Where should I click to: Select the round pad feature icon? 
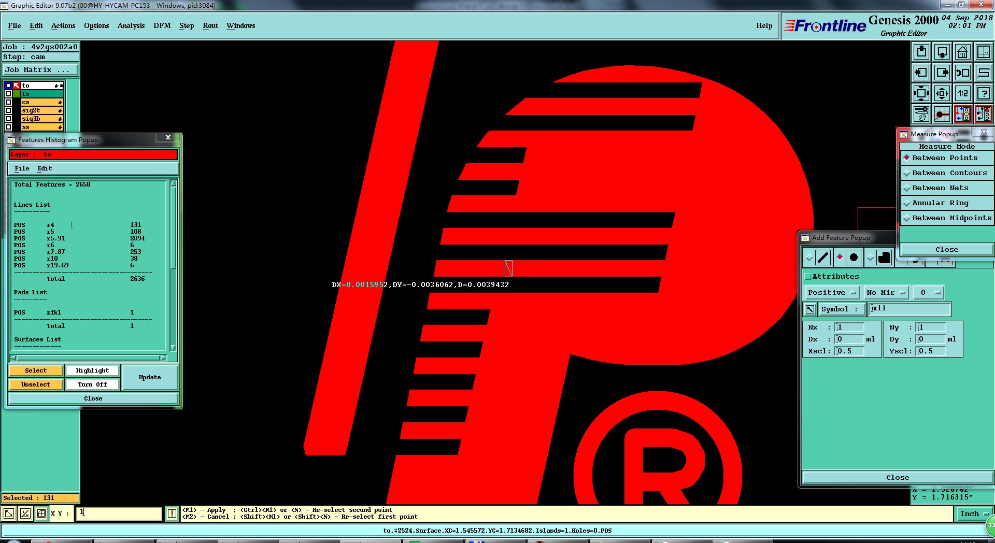coord(854,258)
